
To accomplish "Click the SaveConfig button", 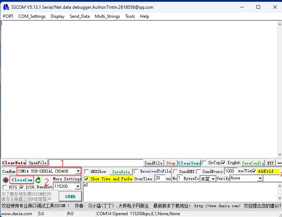I will tap(252, 163).
